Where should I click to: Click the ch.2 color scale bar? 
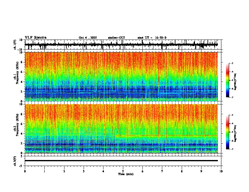click(228, 132)
